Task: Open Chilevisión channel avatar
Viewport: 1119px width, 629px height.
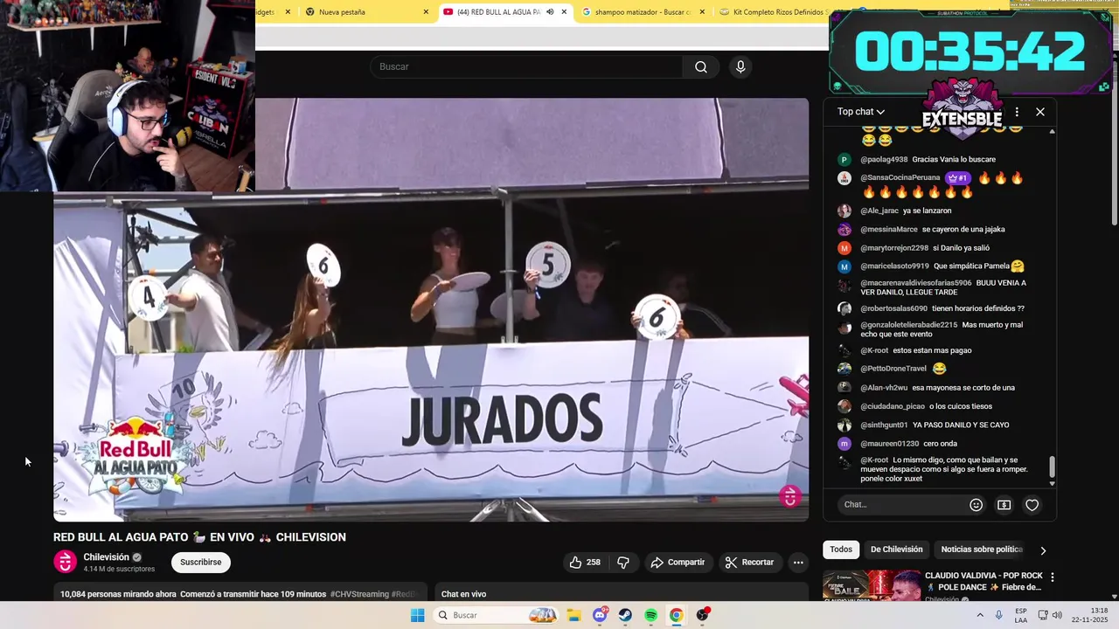Action: click(x=66, y=562)
